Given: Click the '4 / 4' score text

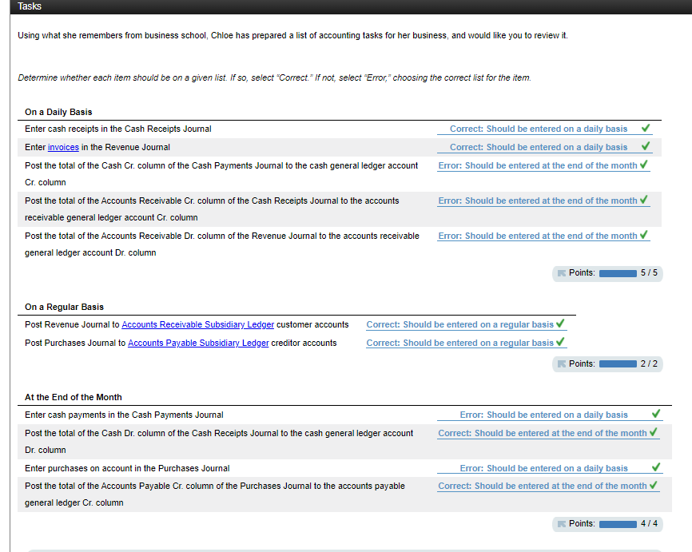Looking at the screenshot, I should point(649,523).
